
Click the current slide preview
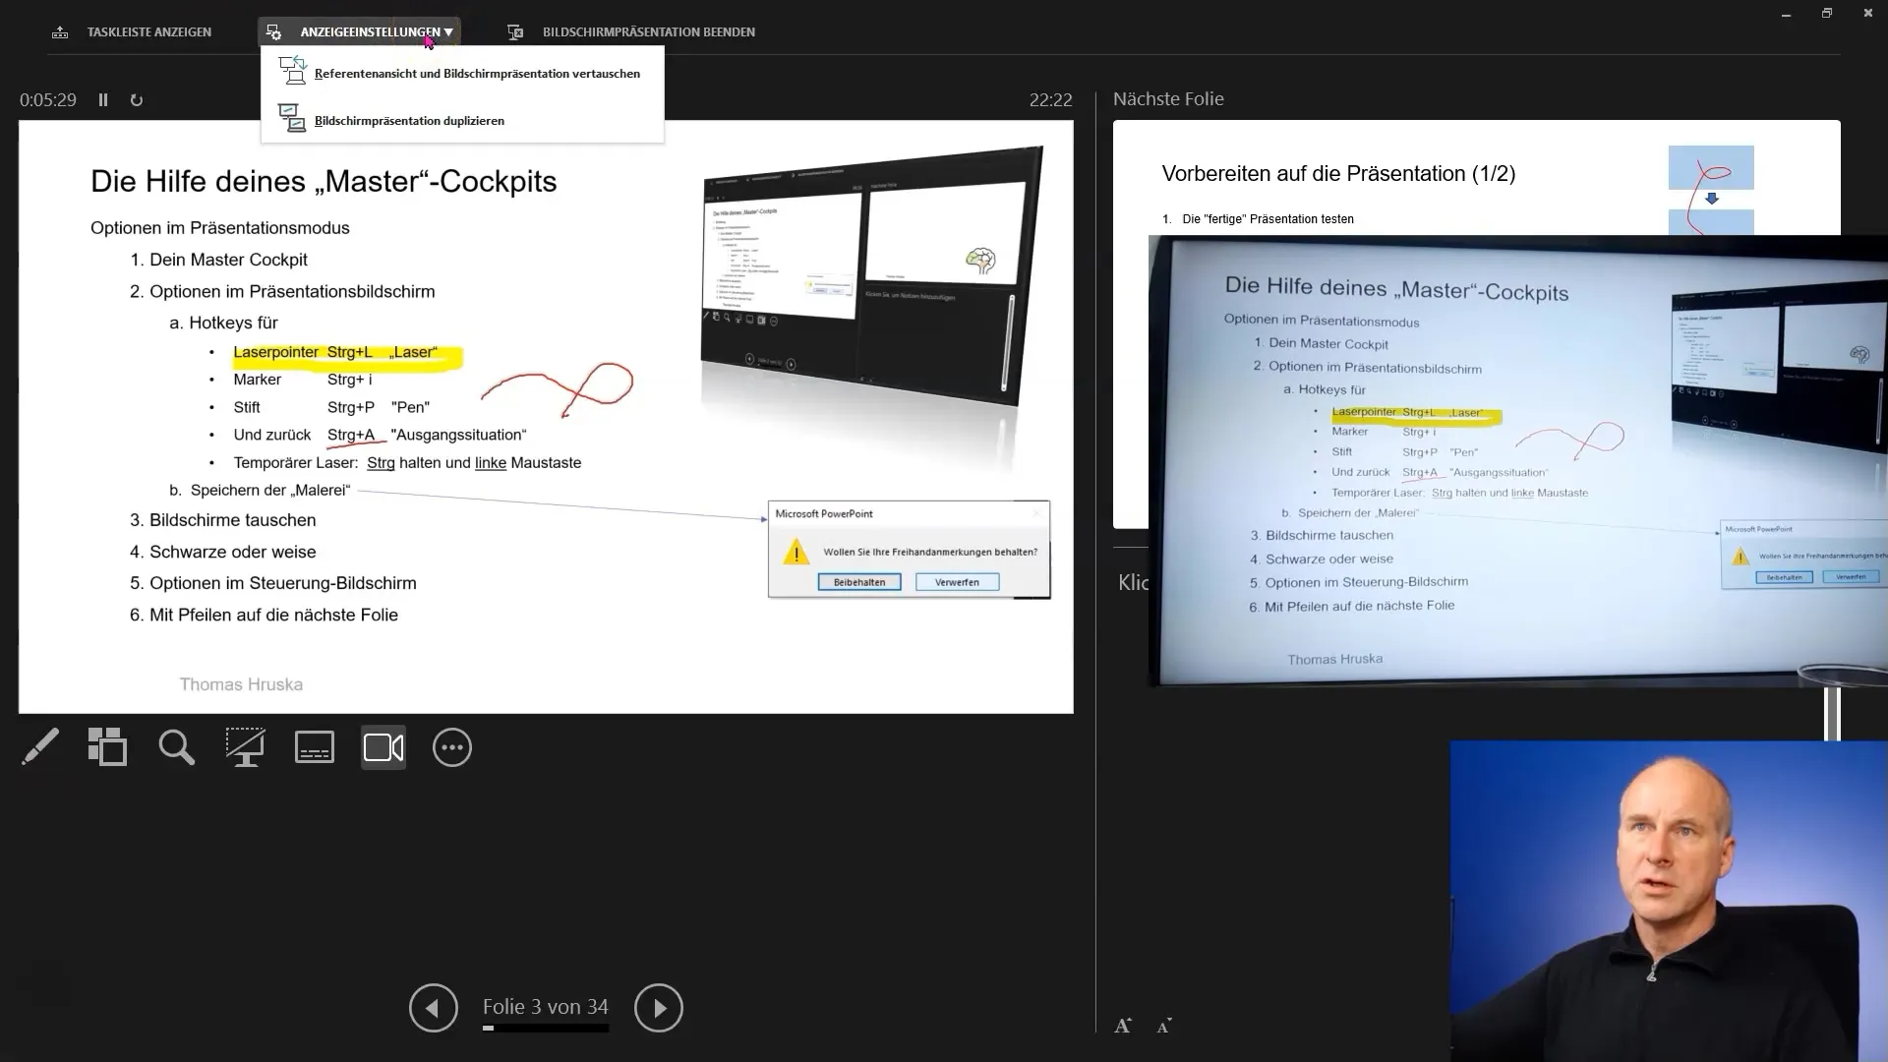point(546,417)
